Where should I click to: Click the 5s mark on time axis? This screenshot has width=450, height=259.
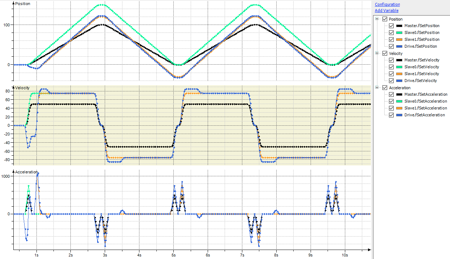[174, 255]
